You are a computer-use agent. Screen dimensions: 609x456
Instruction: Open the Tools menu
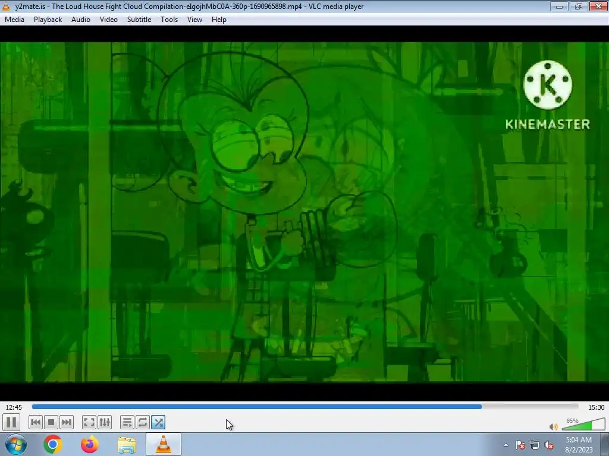click(169, 20)
